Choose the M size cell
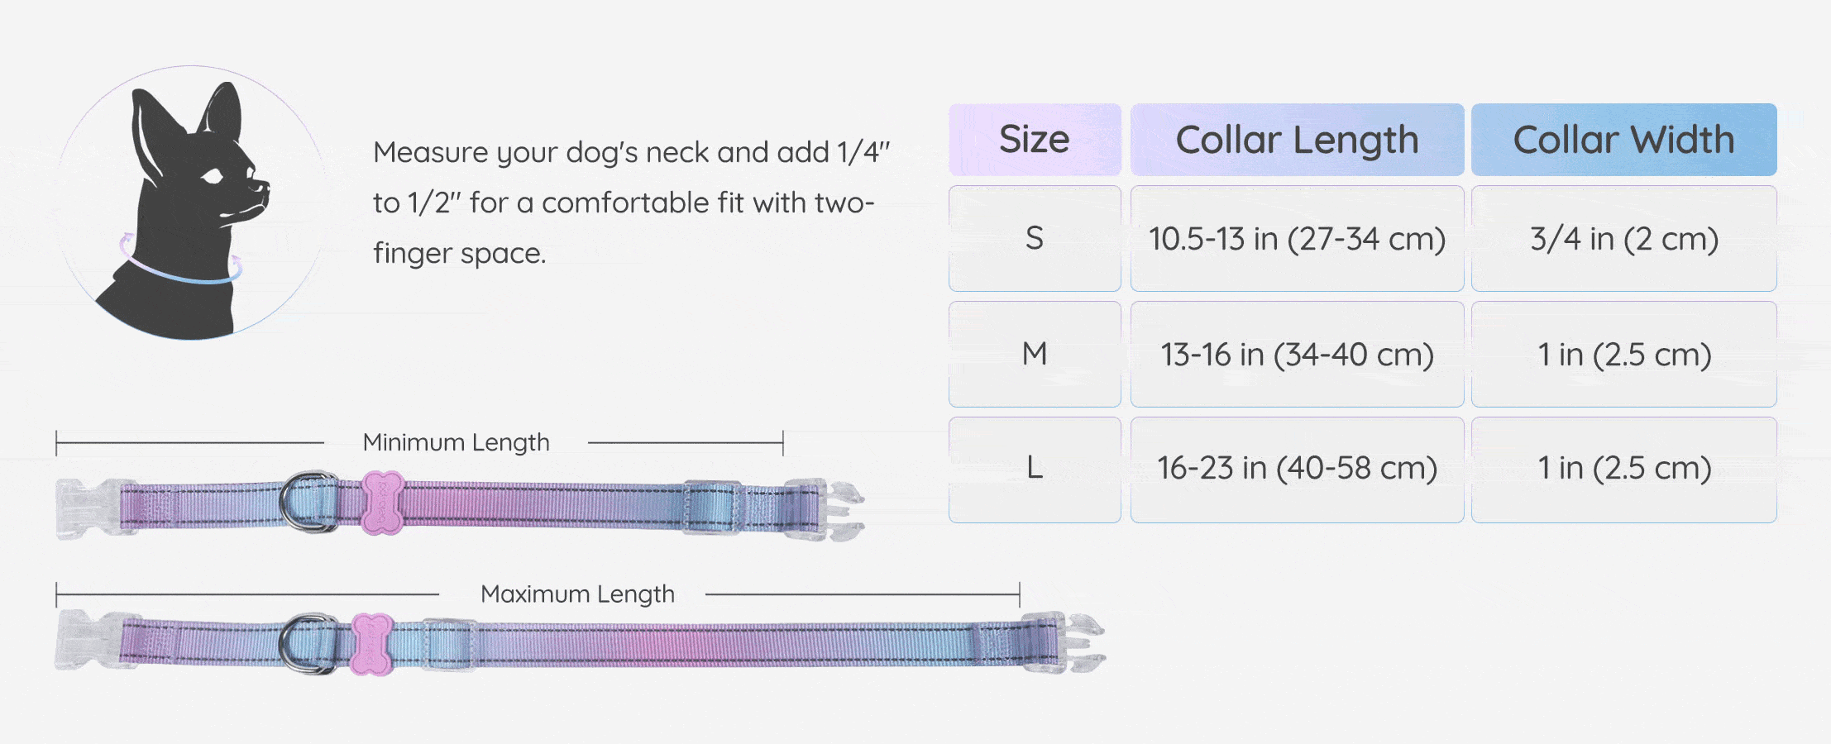Viewport: 1831px width, 744px height. pos(1034,354)
